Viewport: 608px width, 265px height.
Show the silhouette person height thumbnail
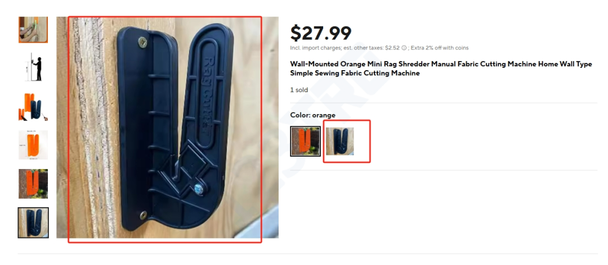[x=33, y=68]
